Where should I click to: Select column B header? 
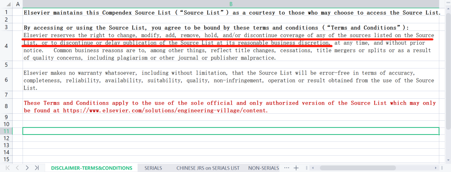point(231,4)
